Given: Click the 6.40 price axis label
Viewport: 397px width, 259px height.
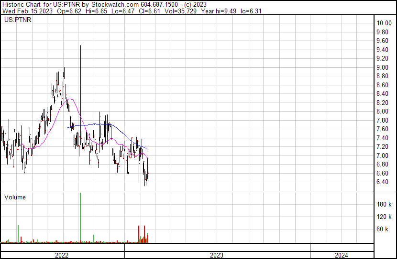Looking at the screenshot, I should pyautogui.click(x=382, y=182).
